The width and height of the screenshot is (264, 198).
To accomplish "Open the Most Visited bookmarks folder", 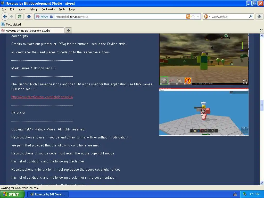I will point(11,24).
